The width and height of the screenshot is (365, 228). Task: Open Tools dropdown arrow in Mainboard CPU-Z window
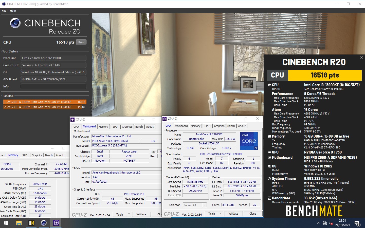[x=129, y=214]
